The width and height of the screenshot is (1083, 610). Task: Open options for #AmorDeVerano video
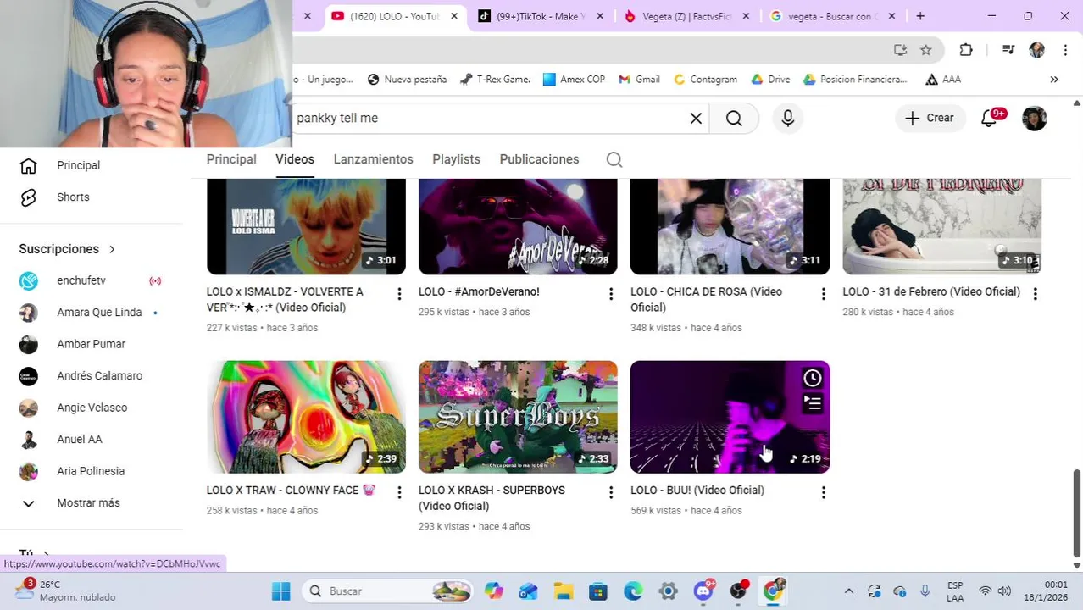(611, 294)
